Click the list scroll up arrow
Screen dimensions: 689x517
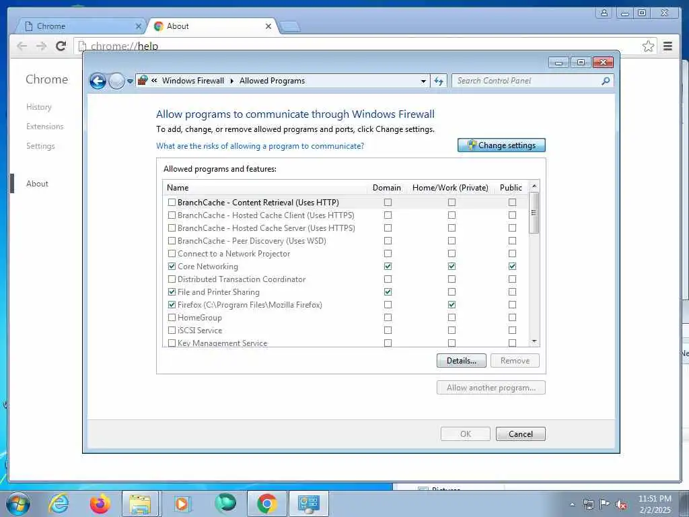[x=534, y=186]
